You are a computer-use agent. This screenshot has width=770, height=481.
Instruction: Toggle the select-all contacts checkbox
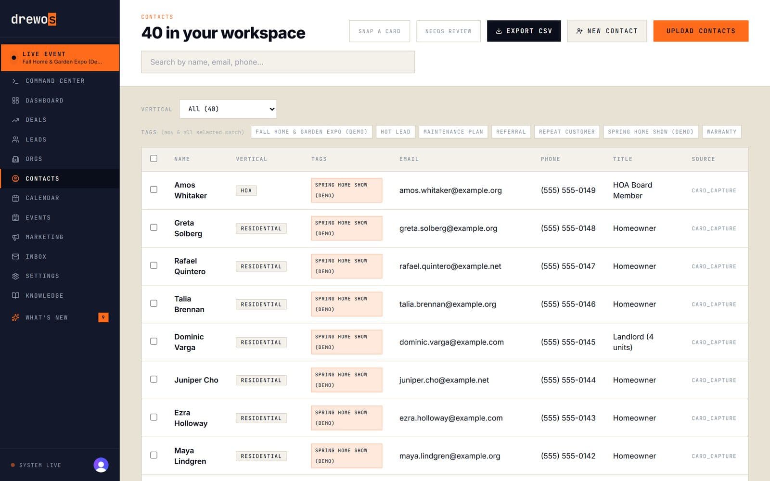(154, 159)
